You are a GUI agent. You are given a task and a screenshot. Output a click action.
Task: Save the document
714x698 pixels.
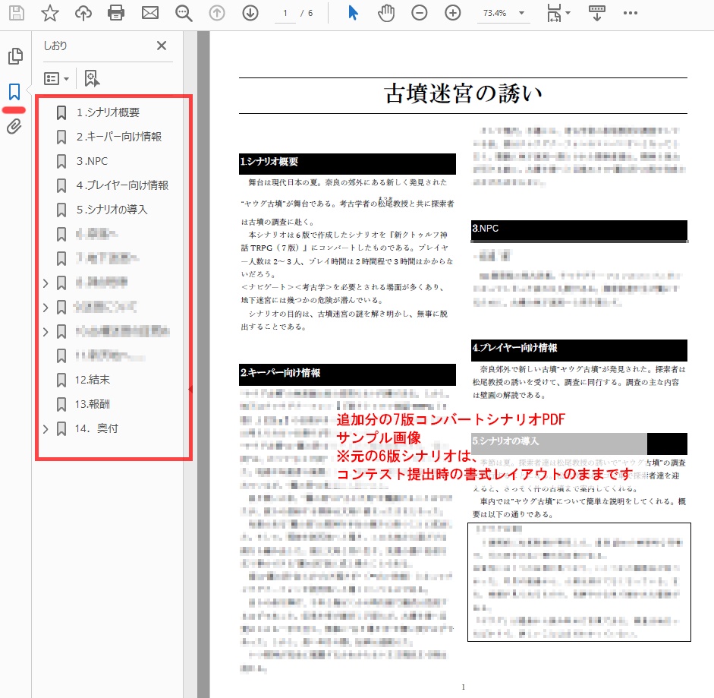click(15, 13)
